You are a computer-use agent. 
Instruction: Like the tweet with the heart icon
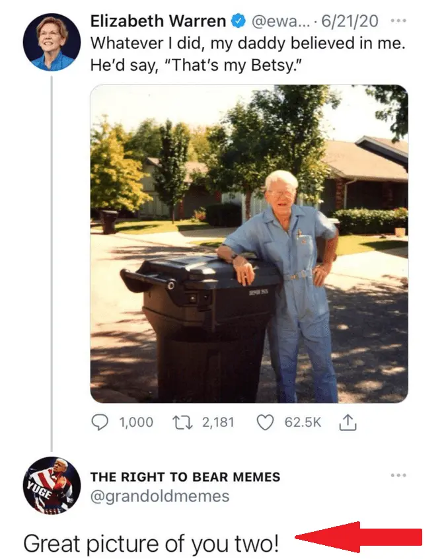[264, 422]
